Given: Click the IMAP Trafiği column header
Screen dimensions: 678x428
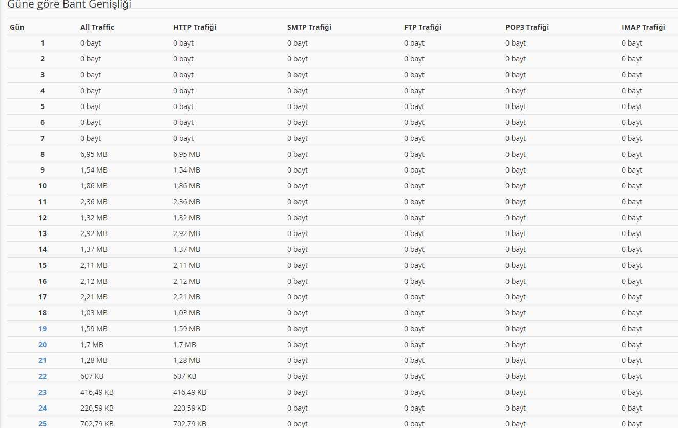Looking at the screenshot, I should (643, 27).
